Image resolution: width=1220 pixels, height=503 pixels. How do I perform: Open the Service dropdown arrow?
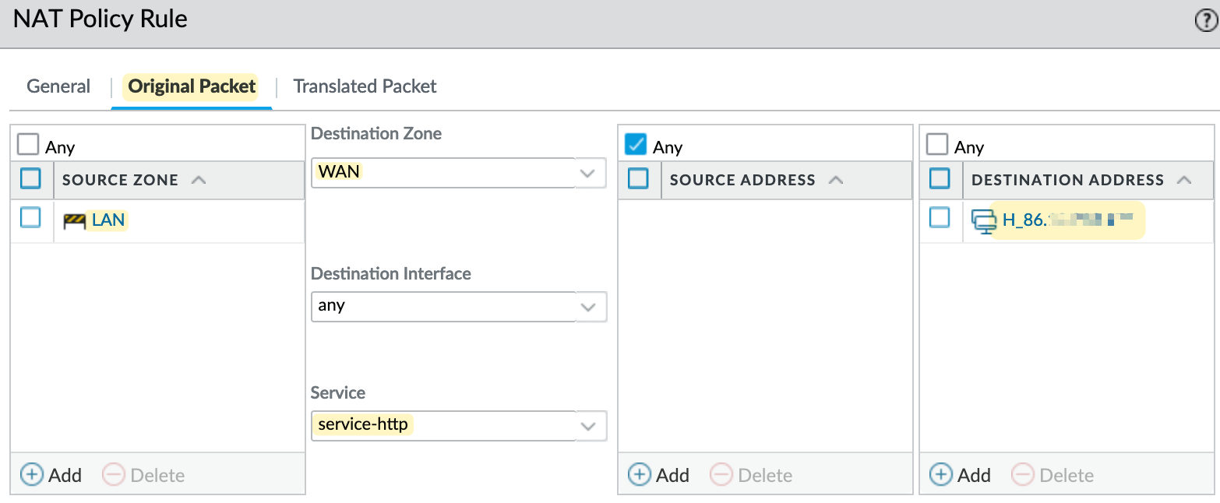pos(589,426)
